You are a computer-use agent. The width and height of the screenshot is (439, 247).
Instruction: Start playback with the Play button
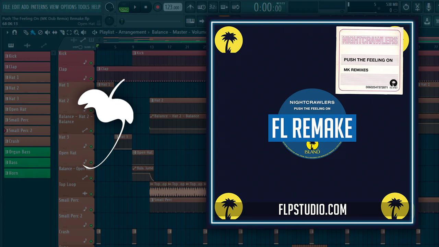135,7
